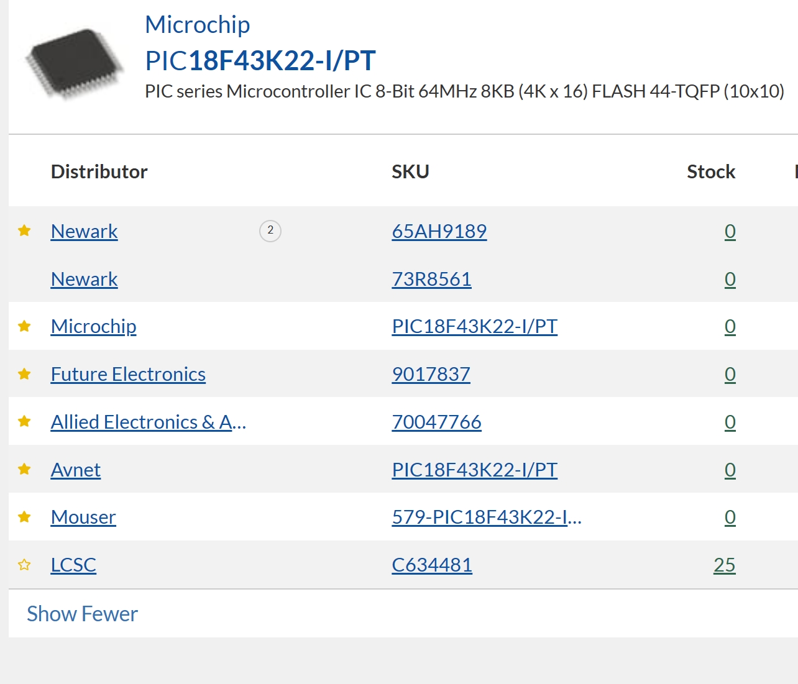Open the Microchip row SKU PIC18F43K22-I/PT
This screenshot has width=798, height=684.
pyautogui.click(x=474, y=326)
